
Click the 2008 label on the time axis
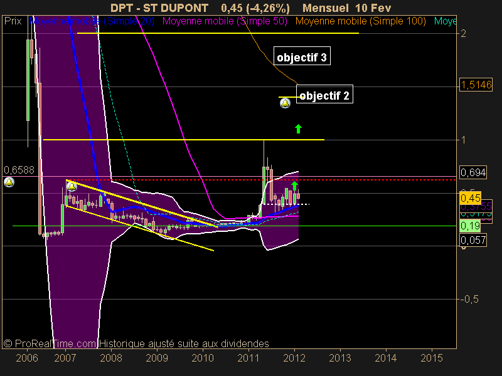(x=111, y=358)
